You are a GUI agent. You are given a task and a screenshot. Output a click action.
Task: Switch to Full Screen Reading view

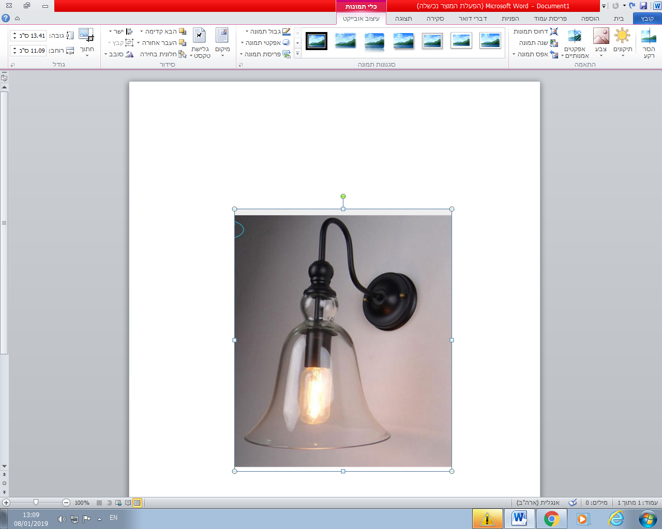128,503
